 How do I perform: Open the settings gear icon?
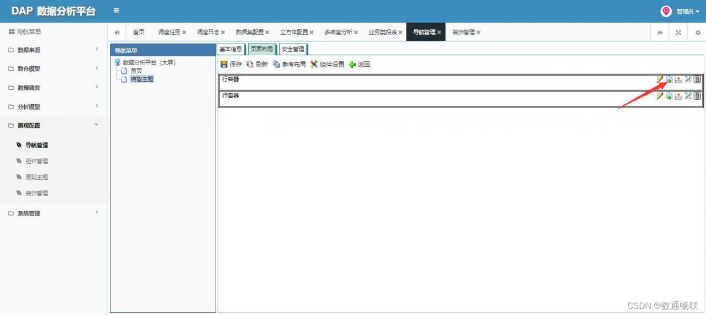pos(697,32)
